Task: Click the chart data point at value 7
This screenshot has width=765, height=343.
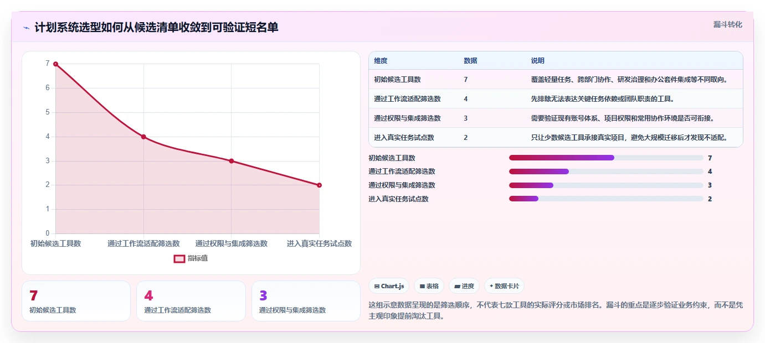Action: pos(55,64)
